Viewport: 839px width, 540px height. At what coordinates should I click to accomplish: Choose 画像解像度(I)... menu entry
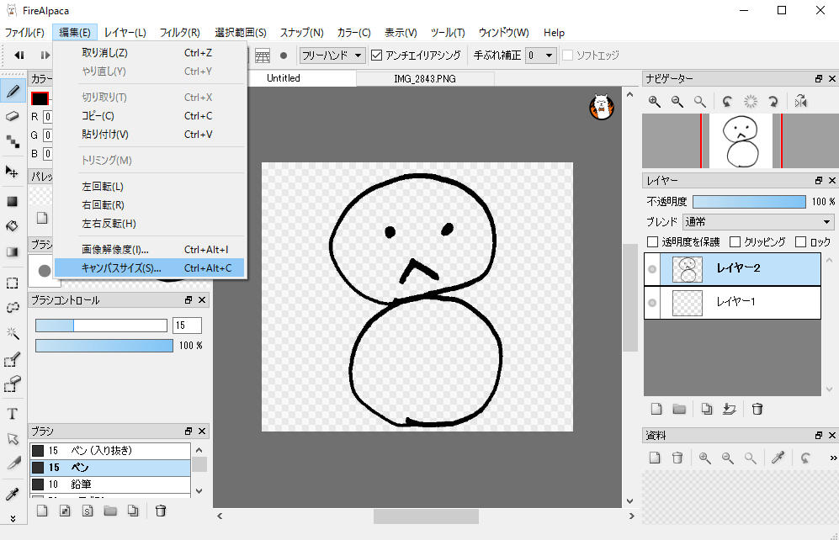(149, 250)
